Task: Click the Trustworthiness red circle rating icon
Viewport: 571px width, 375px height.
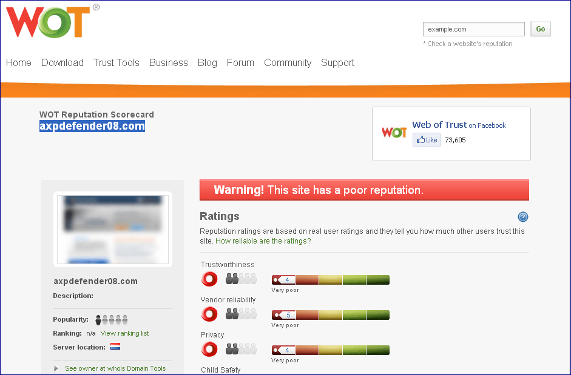Action: 209,279
